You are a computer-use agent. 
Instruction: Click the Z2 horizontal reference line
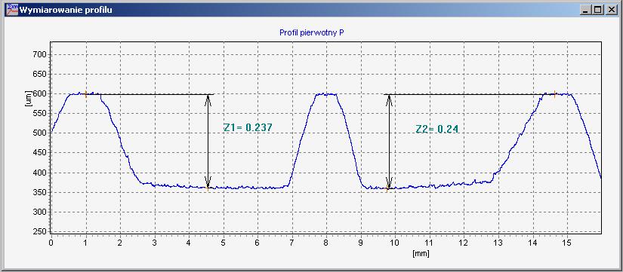click(469, 94)
